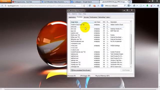Click the process list scroll down arrow
The width and height of the screenshot is (160, 90).
click(x=131, y=67)
